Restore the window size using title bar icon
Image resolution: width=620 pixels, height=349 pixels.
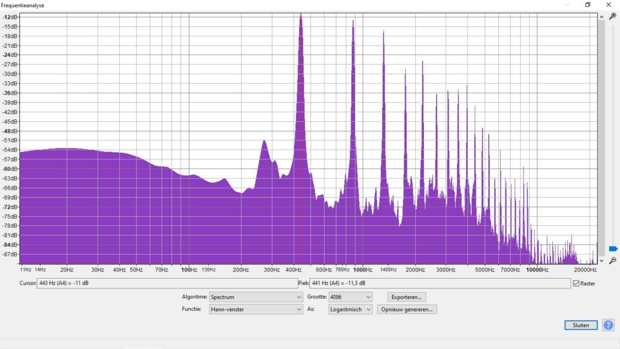click(x=587, y=5)
